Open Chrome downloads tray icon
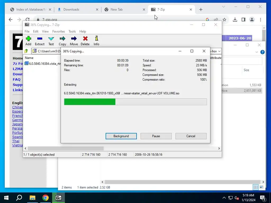Viewport: 271px width, 203px height. pos(235,20)
